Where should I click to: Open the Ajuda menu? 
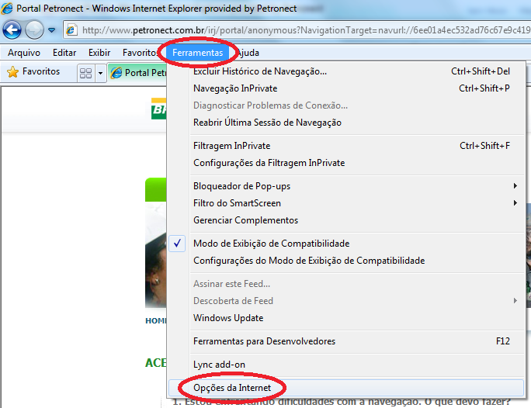[x=248, y=53]
